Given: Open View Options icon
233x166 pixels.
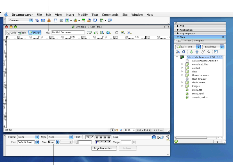Looking at the screenshot, I should click(123, 33).
